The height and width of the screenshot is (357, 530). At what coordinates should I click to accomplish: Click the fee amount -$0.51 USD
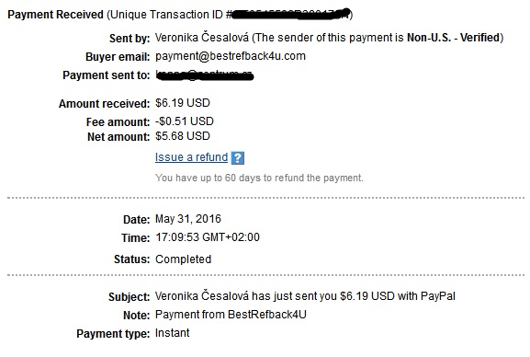[185, 121]
